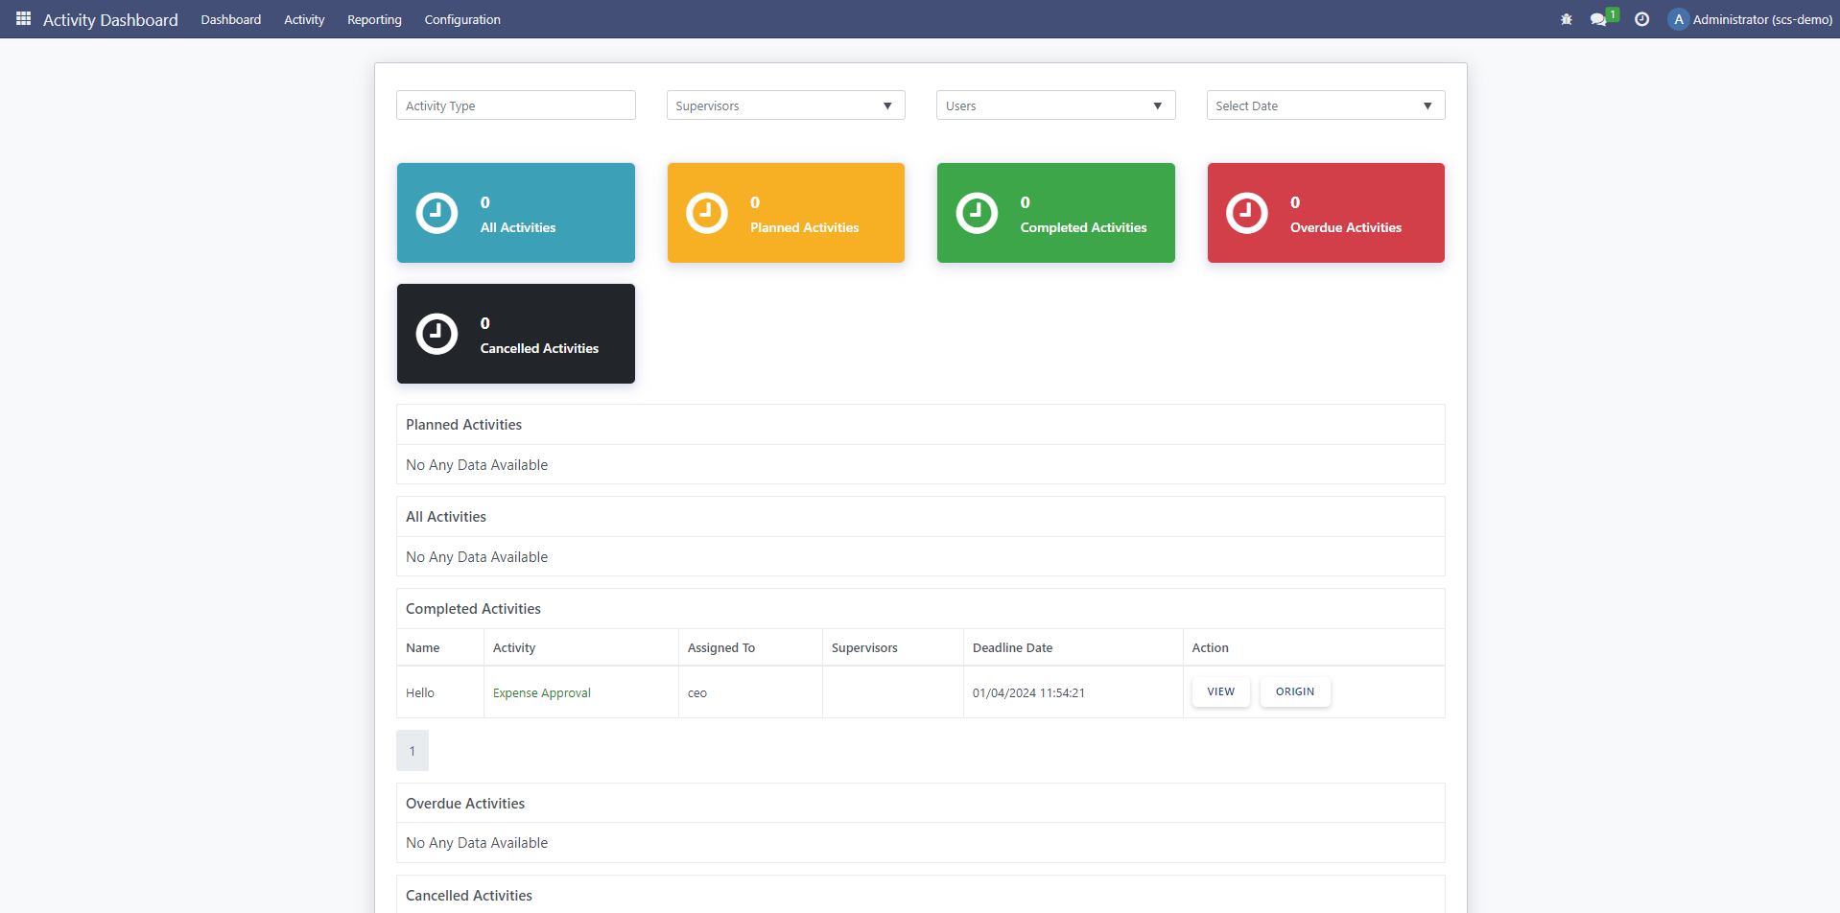This screenshot has height=913, width=1840.
Task: Open the Select Date picker
Action: (x=1325, y=105)
